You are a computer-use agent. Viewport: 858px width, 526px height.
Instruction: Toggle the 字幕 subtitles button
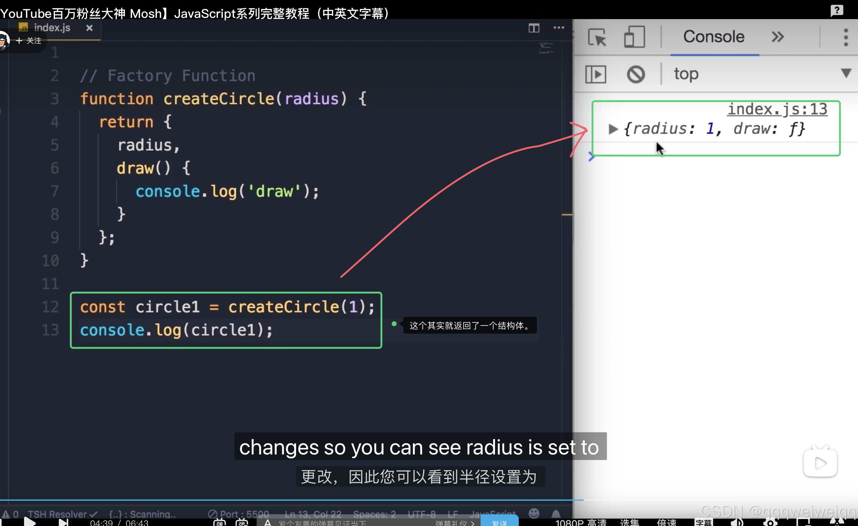[x=703, y=522]
